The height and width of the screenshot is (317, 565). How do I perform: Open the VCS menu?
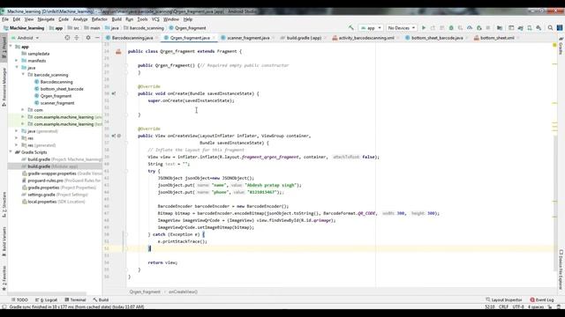pyautogui.click(x=155, y=19)
